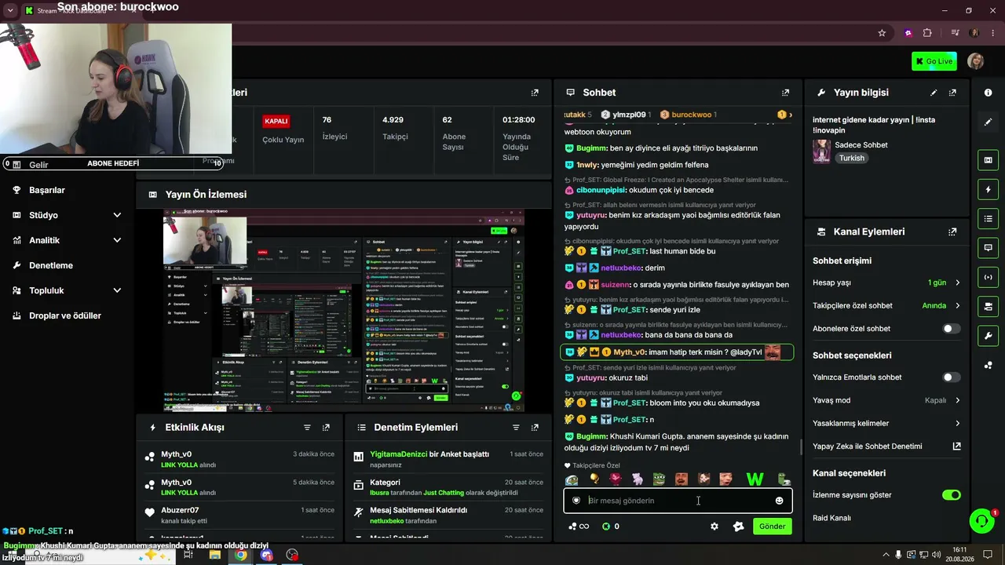
Task: Toggle the lightning activity feed icon
Action: [988, 189]
